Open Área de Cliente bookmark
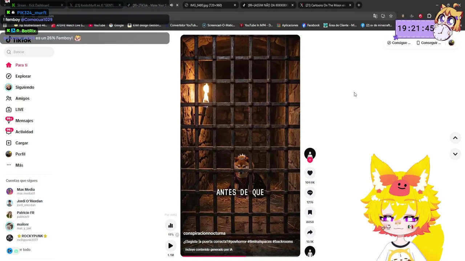The height and width of the screenshot is (261, 465). (x=340, y=25)
